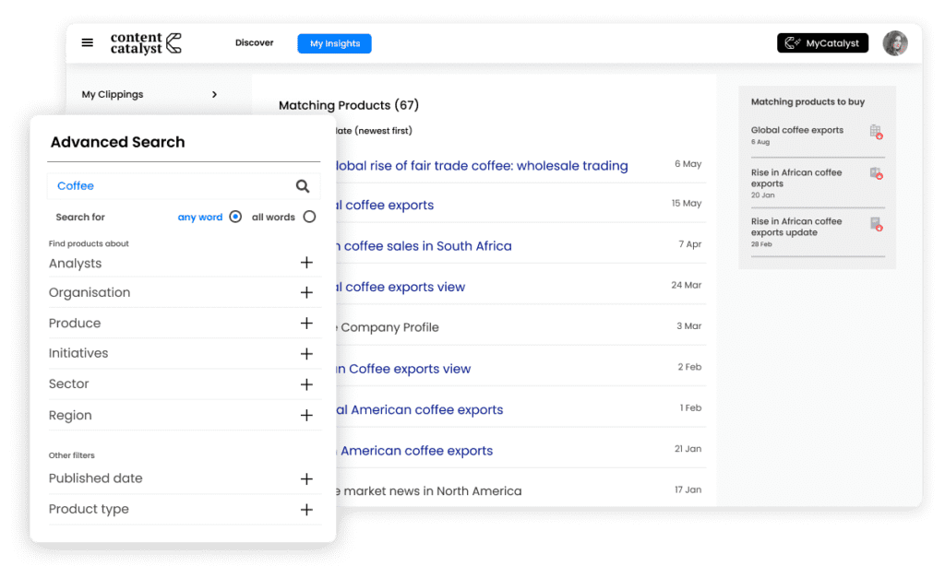The height and width of the screenshot is (566, 945).
Task: Select the 'all words' radio button
Action: 309,216
